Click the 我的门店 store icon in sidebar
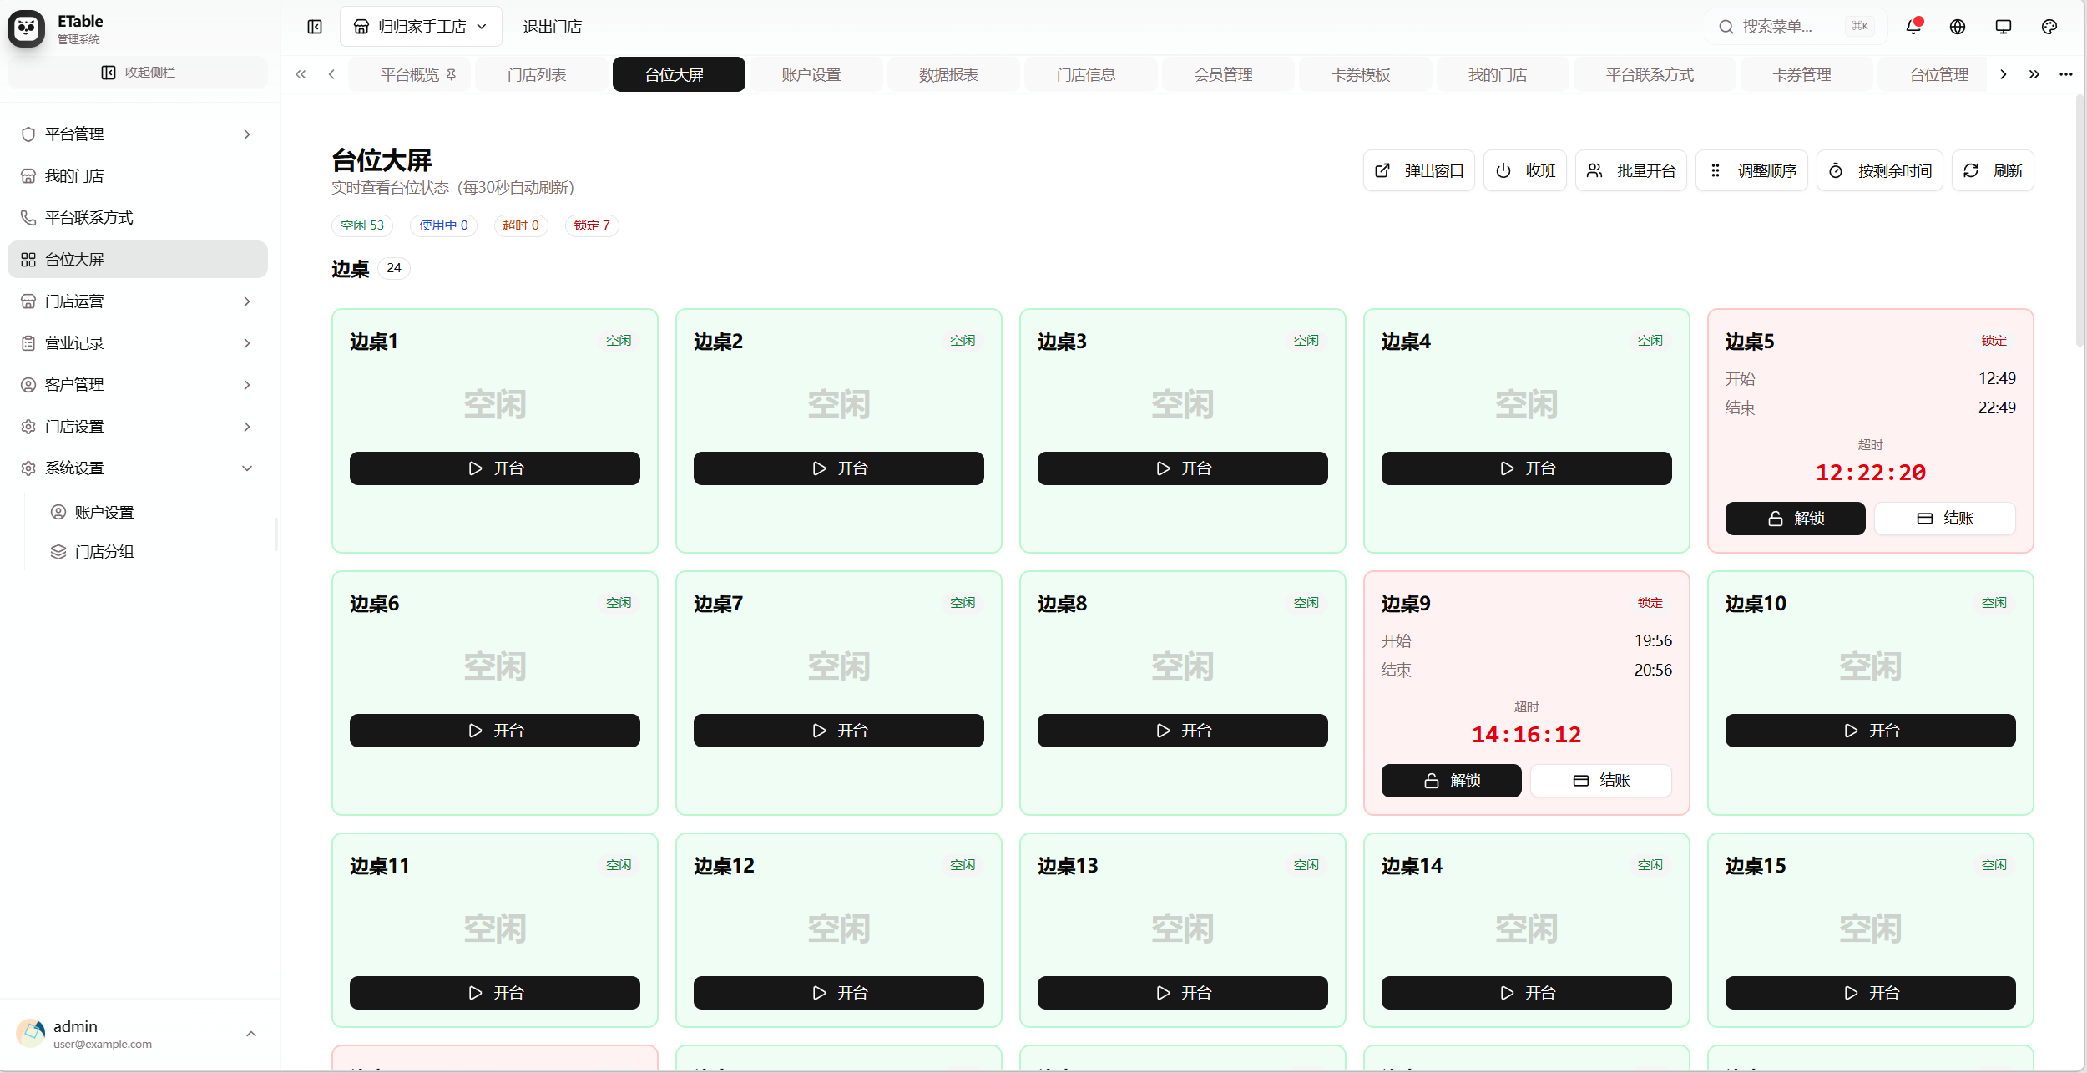The image size is (2087, 1073). pyautogui.click(x=28, y=176)
